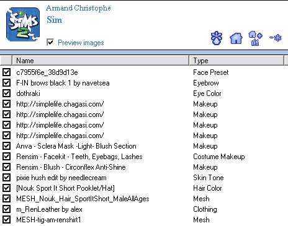Click the Sims 2 application logo
Viewport: 288px width, 226px height.
(23, 25)
